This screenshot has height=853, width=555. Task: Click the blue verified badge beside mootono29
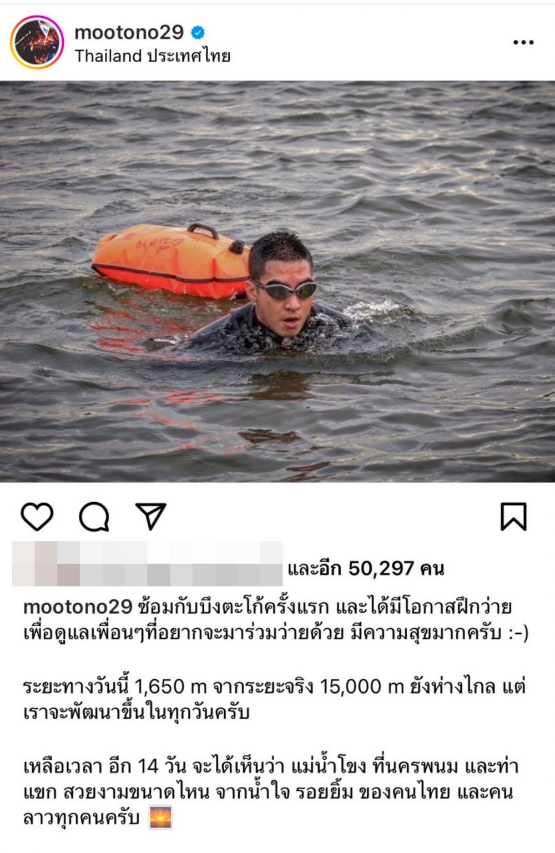coord(198,33)
